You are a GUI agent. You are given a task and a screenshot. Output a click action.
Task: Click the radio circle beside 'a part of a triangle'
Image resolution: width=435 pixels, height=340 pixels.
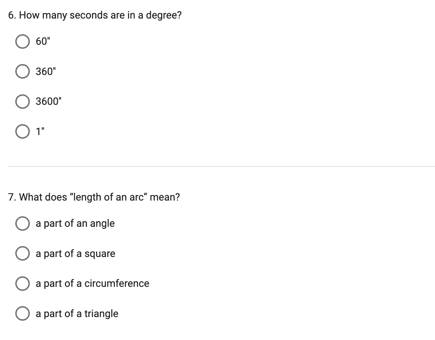[x=23, y=313]
